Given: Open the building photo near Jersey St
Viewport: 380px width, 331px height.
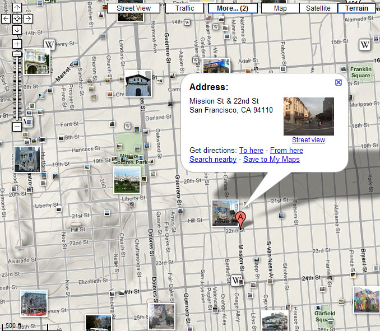Looking at the screenshot, I should point(34,303).
